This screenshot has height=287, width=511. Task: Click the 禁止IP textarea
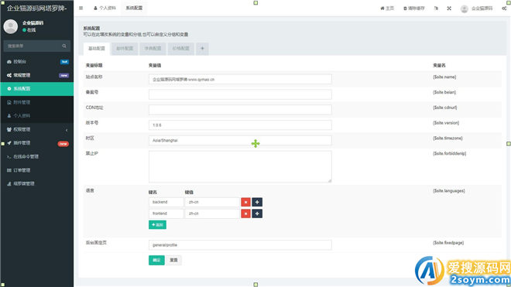[240, 166]
